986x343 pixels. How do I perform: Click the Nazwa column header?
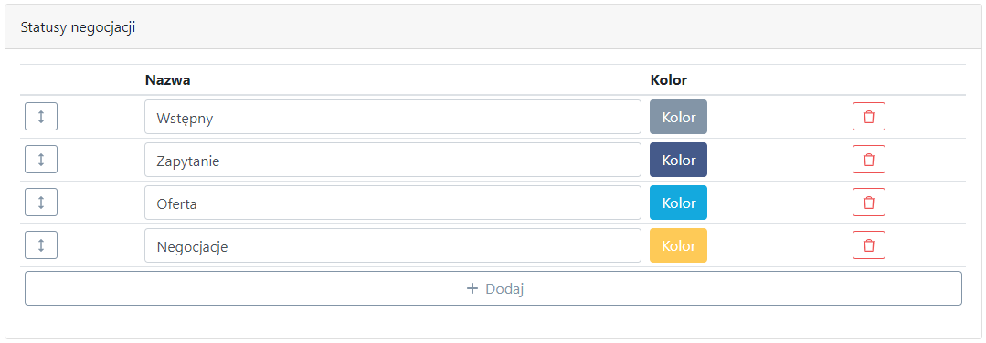(x=168, y=79)
